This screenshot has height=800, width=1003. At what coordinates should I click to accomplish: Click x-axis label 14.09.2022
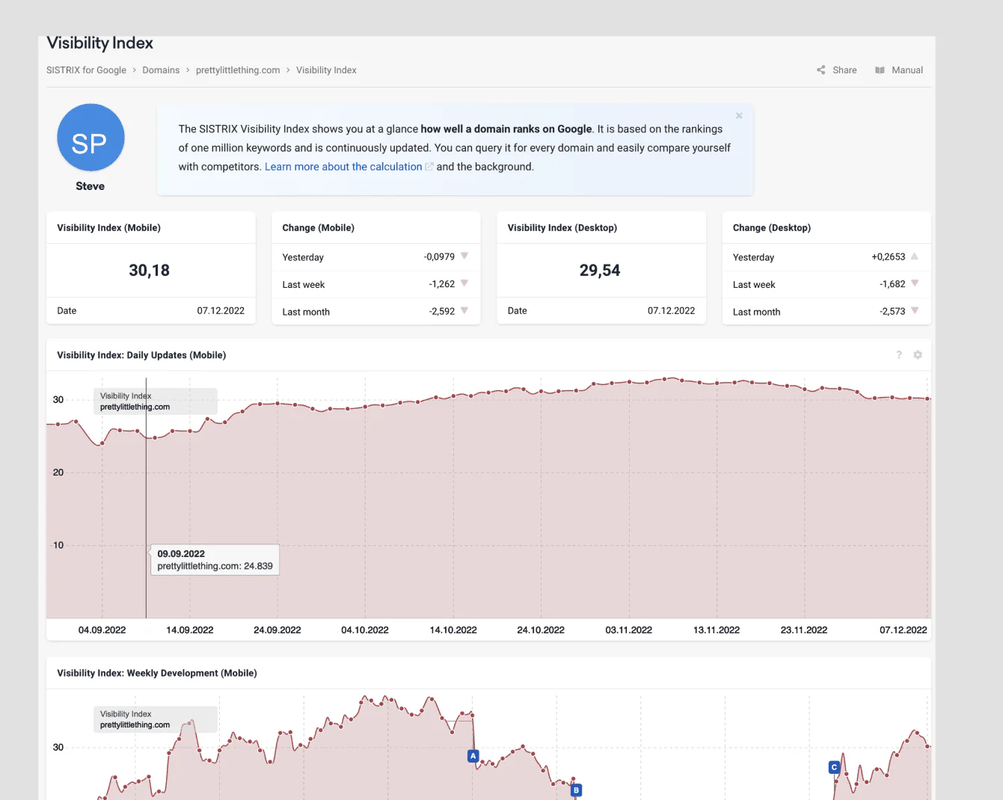click(x=190, y=630)
